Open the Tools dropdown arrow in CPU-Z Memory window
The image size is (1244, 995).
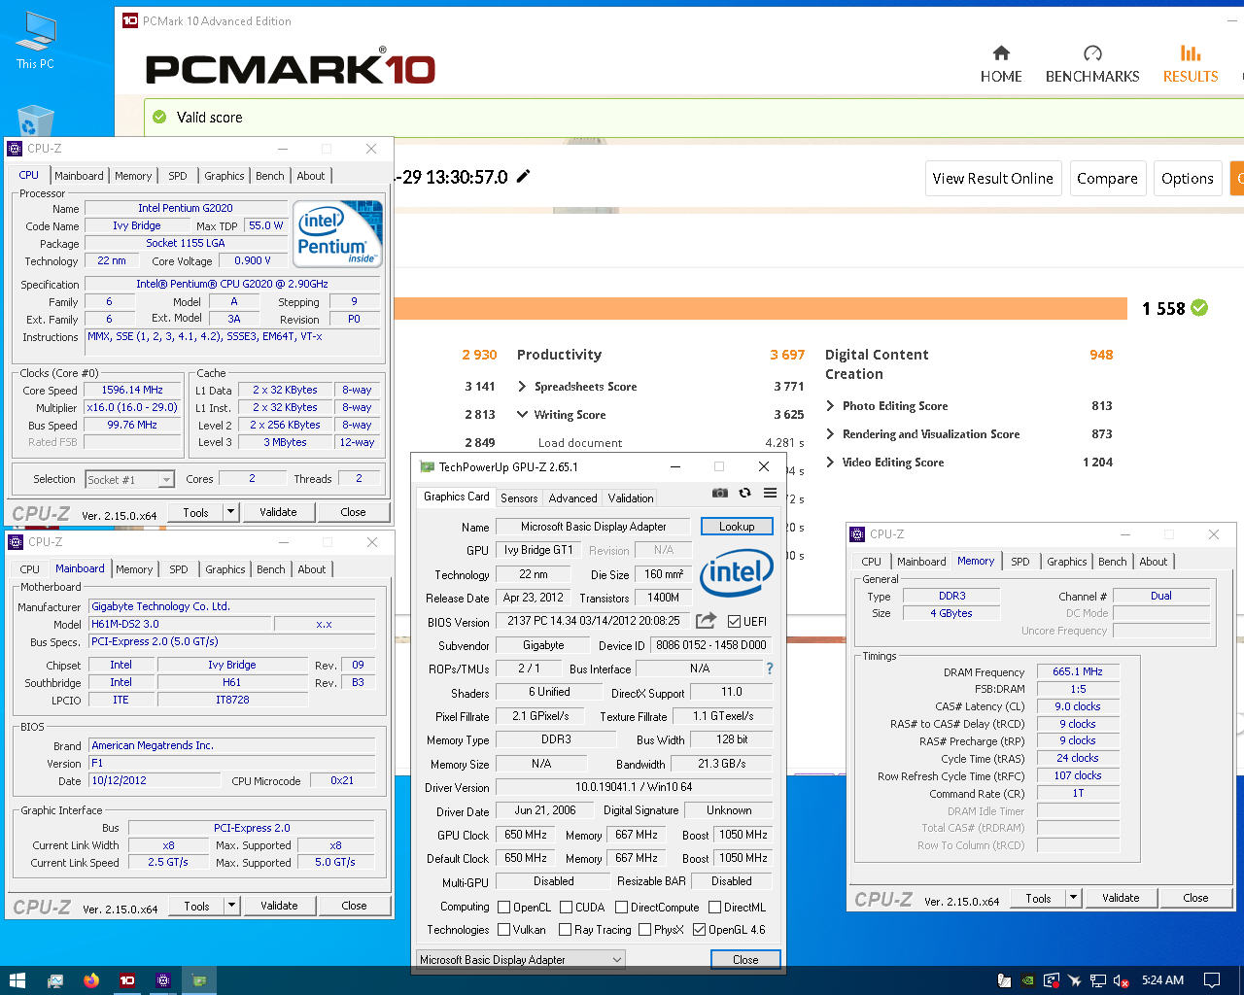tap(1073, 898)
